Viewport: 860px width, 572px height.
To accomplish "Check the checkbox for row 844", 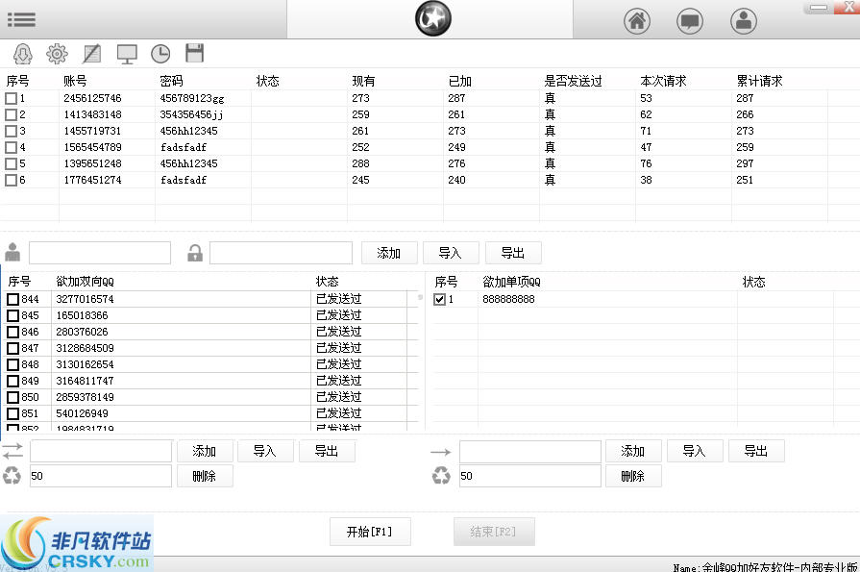I will tap(12, 299).
